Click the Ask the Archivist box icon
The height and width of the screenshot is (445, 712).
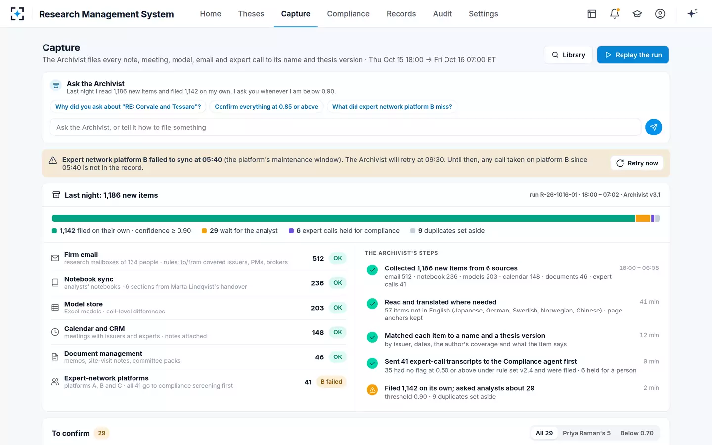(56, 86)
